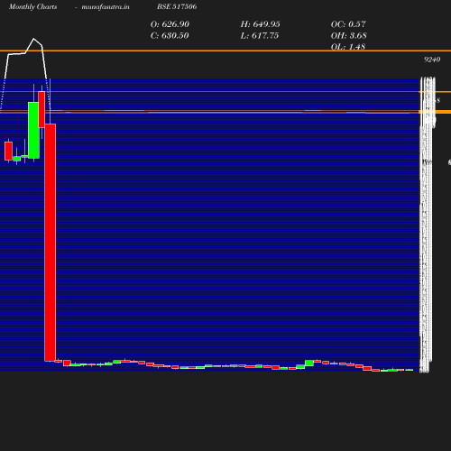
Task: Click the 'OL: 1.48' value
Action: 348,47
